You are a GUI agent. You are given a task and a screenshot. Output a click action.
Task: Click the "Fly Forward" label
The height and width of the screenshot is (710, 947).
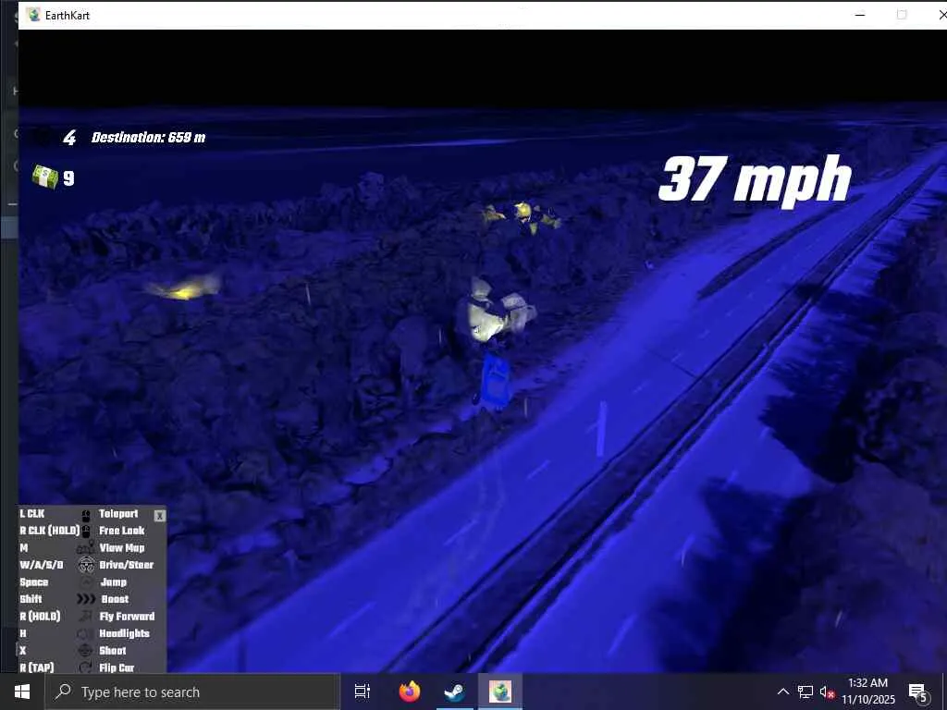pyautogui.click(x=127, y=617)
